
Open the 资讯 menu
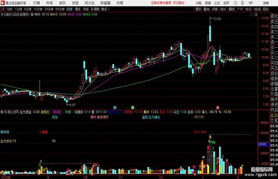coord(62,3)
